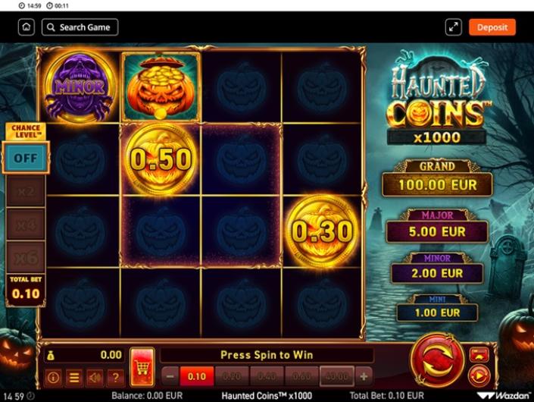Select the 0.10 bet option
The width and height of the screenshot is (534, 402).
point(197,376)
